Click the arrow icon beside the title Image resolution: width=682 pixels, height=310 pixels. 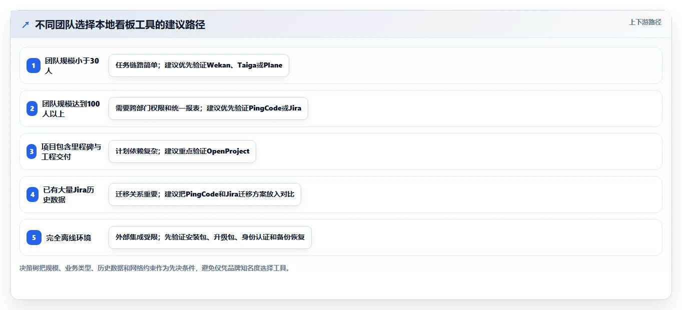click(26, 25)
